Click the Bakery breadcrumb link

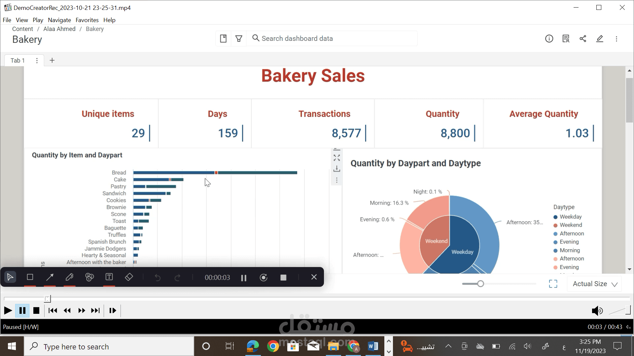point(95,29)
